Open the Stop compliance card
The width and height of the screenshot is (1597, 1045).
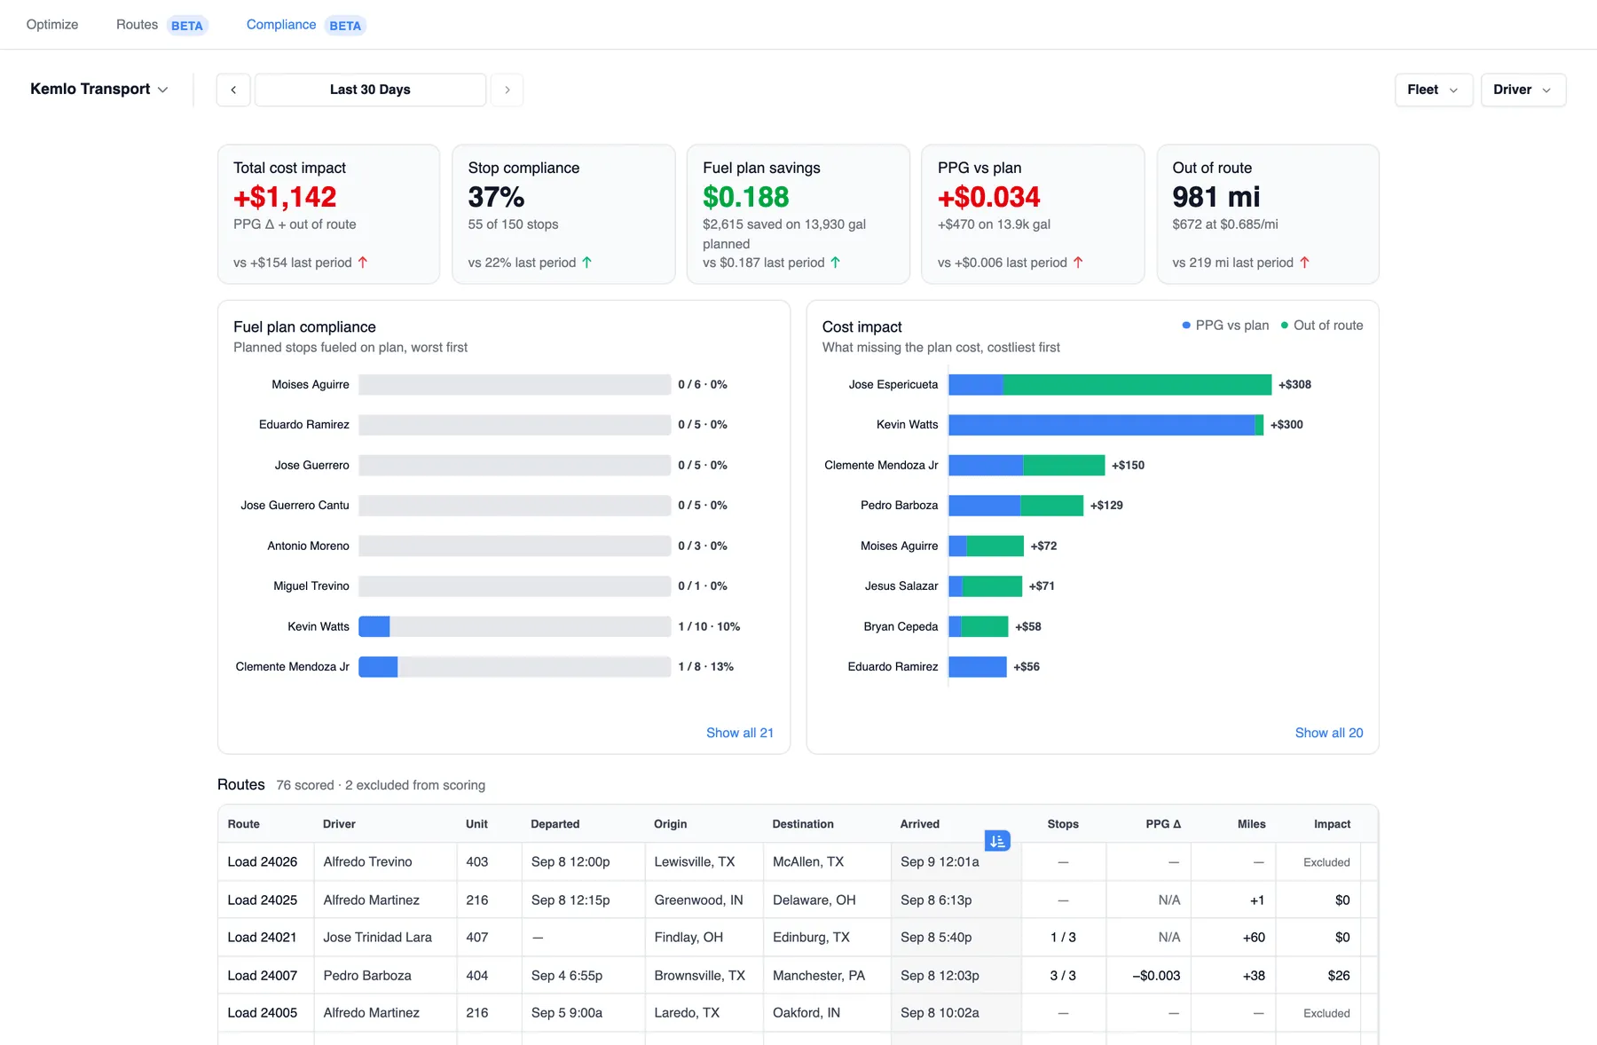563,215
